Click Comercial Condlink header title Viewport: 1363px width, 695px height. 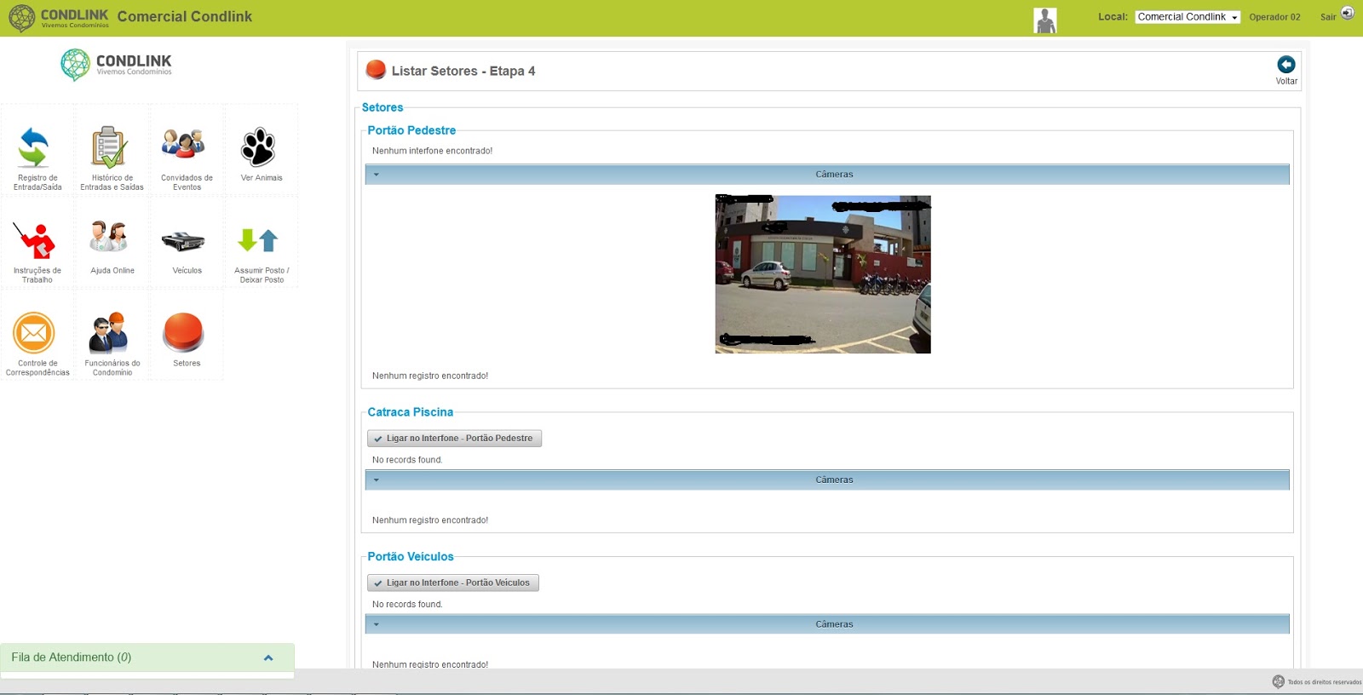pyautogui.click(x=185, y=16)
